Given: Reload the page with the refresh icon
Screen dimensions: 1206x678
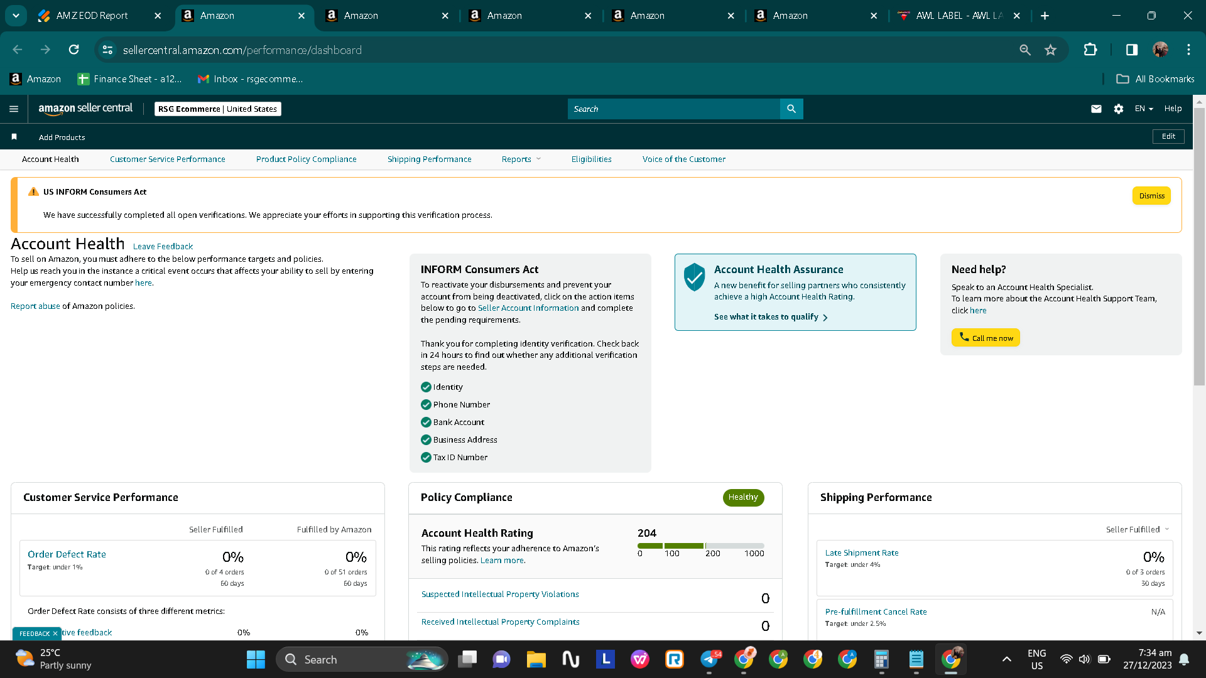Looking at the screenshot, I should pyautogui.click(x=74, y=50).
